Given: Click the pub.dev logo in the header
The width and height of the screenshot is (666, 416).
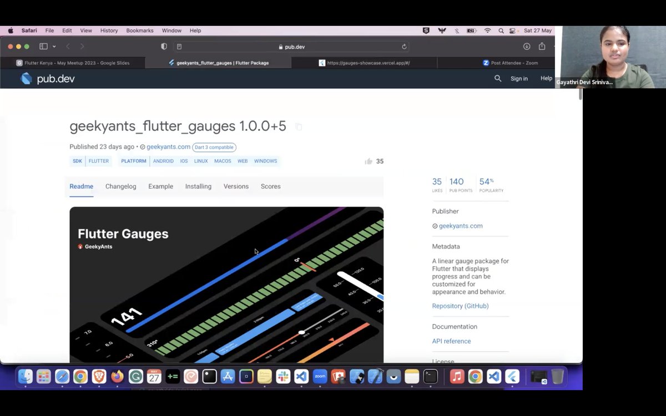Looking at the screenshot, I should 47,79.
